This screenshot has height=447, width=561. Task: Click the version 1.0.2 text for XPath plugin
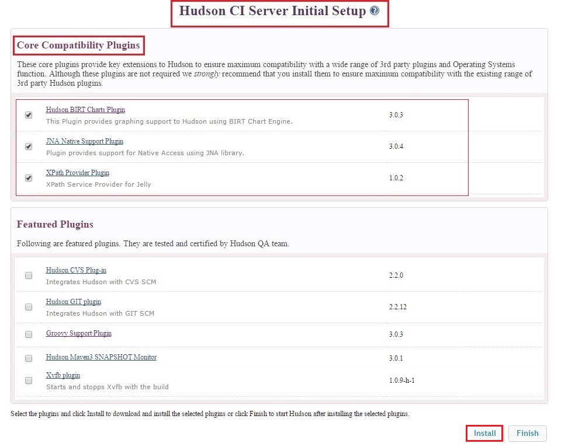click(x=396, y=178)
